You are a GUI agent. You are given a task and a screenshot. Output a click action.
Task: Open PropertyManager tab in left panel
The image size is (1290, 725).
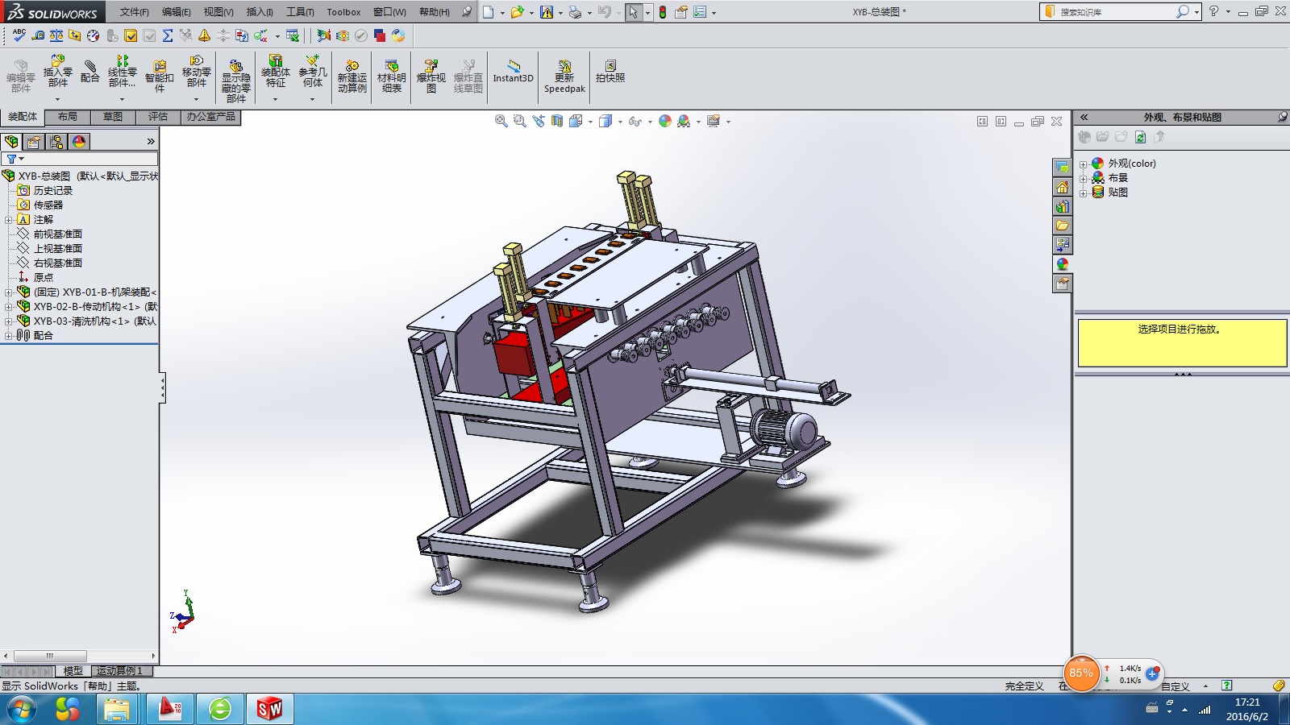[33, 142]
